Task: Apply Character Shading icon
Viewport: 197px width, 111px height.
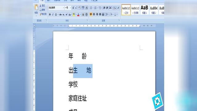Action: click(83, 14)
